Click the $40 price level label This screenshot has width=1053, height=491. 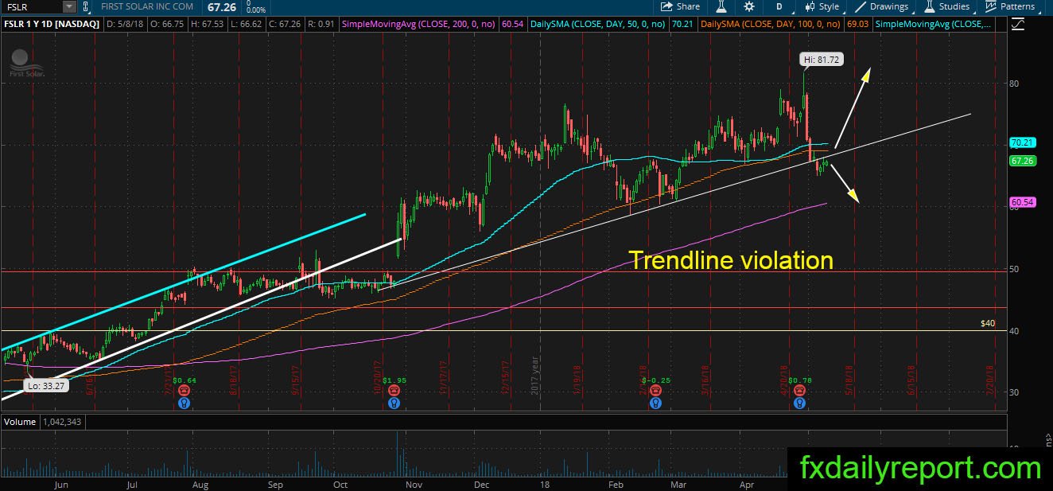[x=988, y=323]
